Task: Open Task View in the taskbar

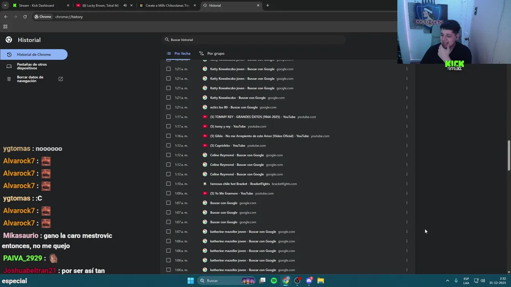Action: [x=262, y=281]
